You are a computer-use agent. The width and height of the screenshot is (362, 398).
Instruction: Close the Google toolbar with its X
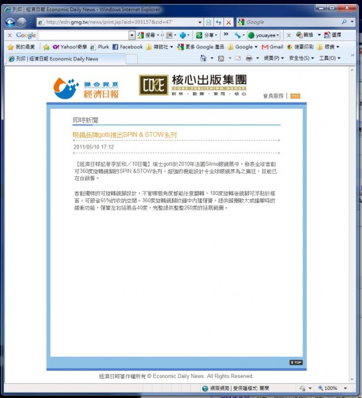coord(10,35)
